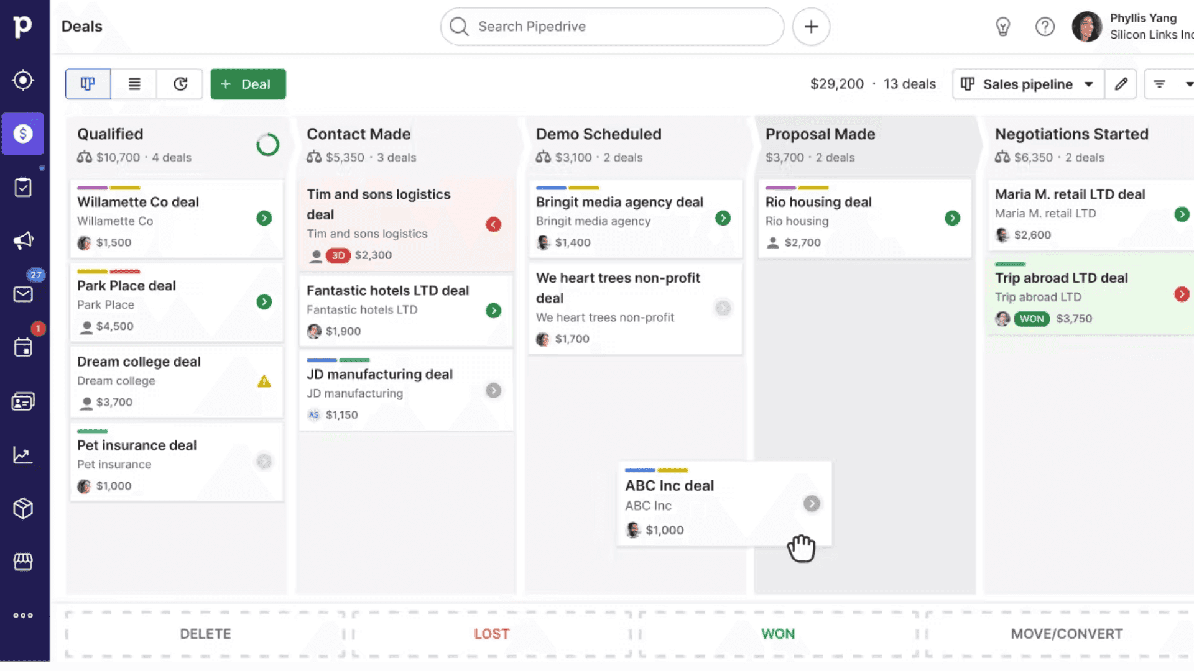
Task: Open the Willamette Co deal title
Action: coord(138,202)
